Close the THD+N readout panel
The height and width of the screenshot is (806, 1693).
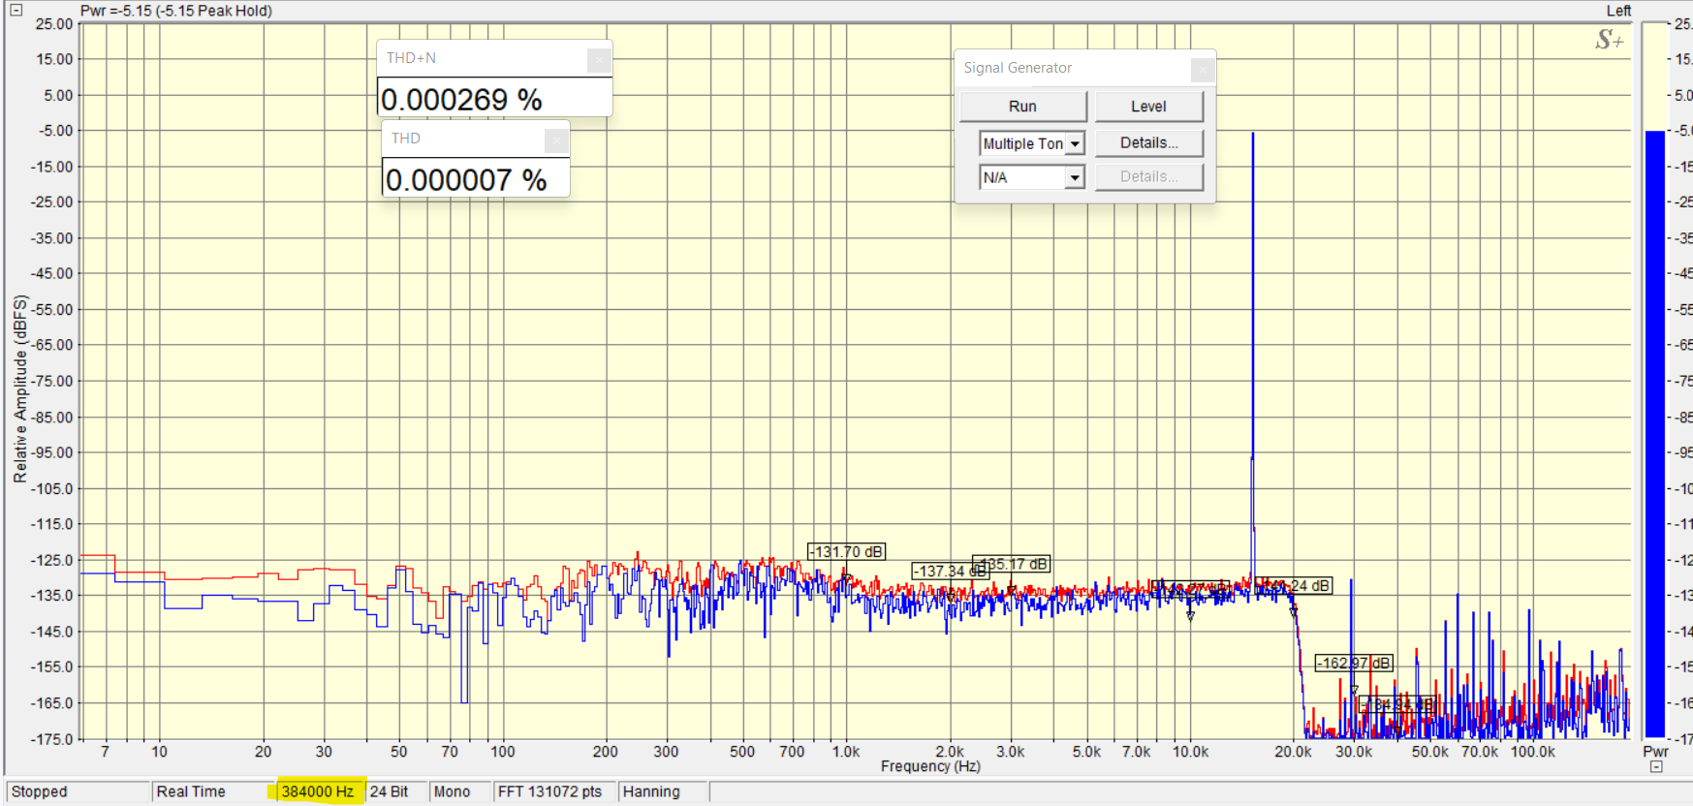[x=599, y=60]
